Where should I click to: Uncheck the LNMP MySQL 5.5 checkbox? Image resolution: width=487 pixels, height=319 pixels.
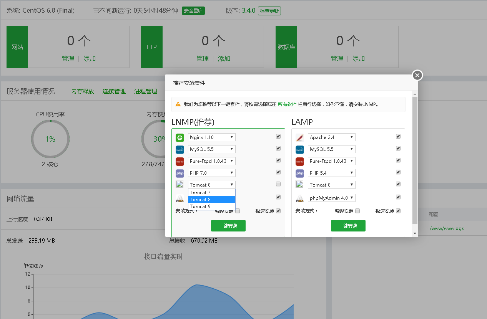[278, 148]
